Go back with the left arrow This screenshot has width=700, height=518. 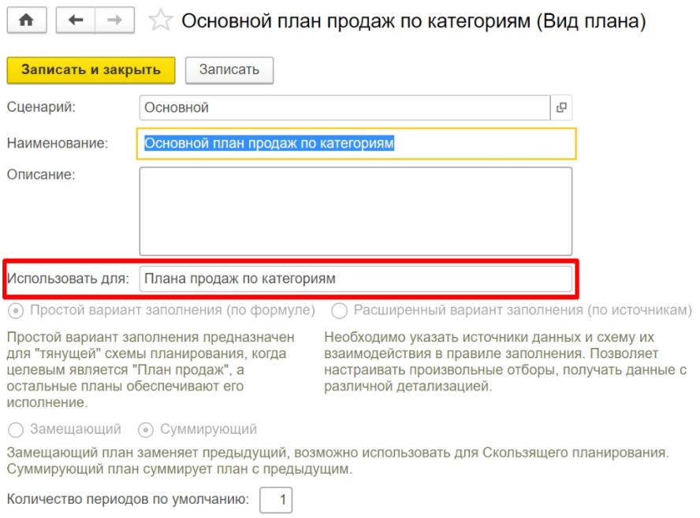coord(76,21)
